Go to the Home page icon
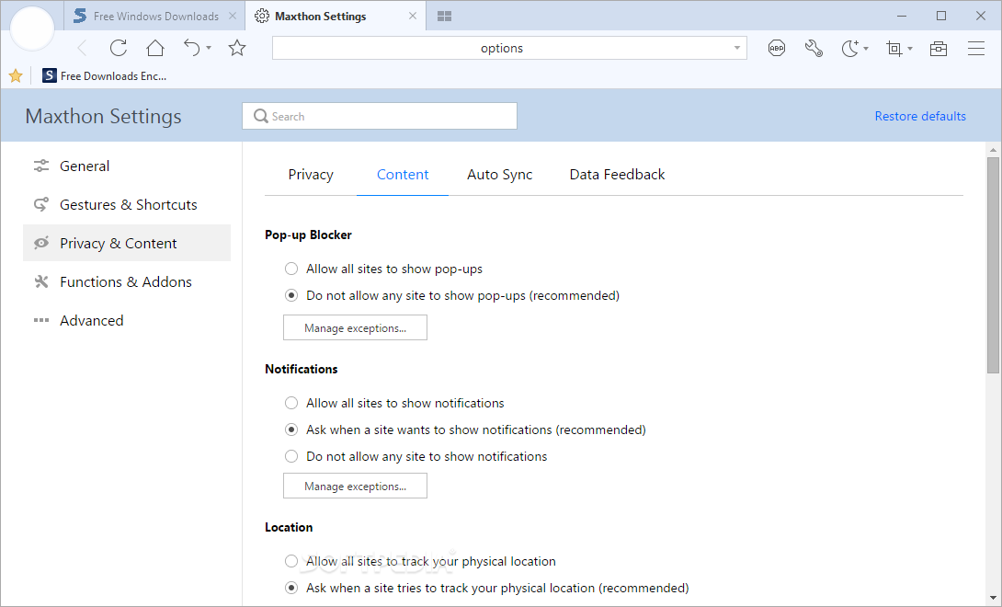The width and height of the screenshot is (1002, 607). [155, 48]
